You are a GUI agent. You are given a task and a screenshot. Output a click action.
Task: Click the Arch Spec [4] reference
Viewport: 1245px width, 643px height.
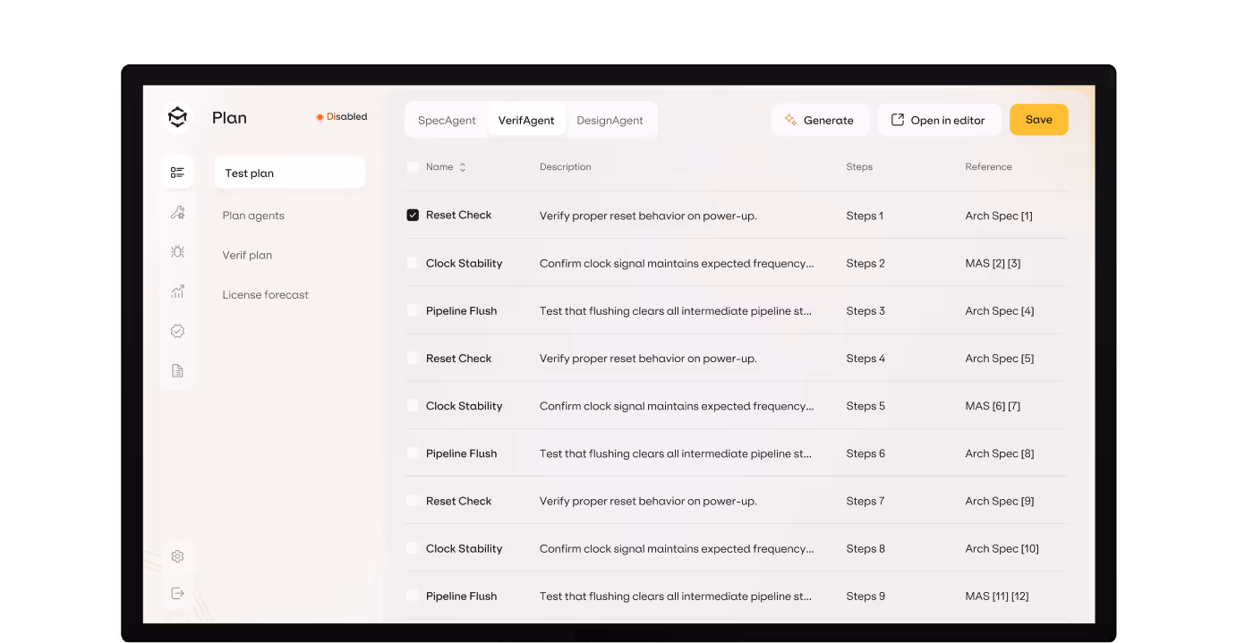tap(1000, 310)
